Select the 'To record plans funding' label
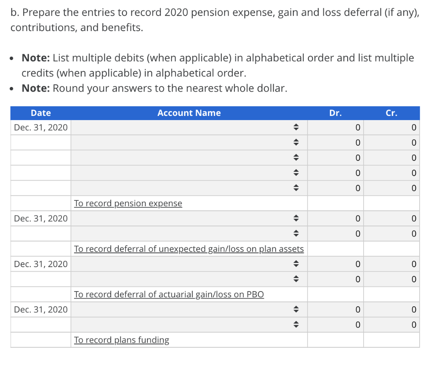The width and height of the screenshot is (431, 365). point(121,340)
